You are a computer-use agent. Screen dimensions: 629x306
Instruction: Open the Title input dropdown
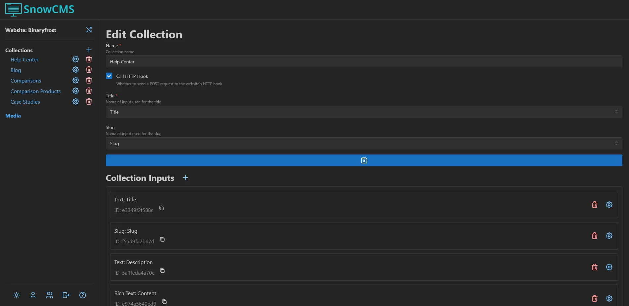point(364,112)
